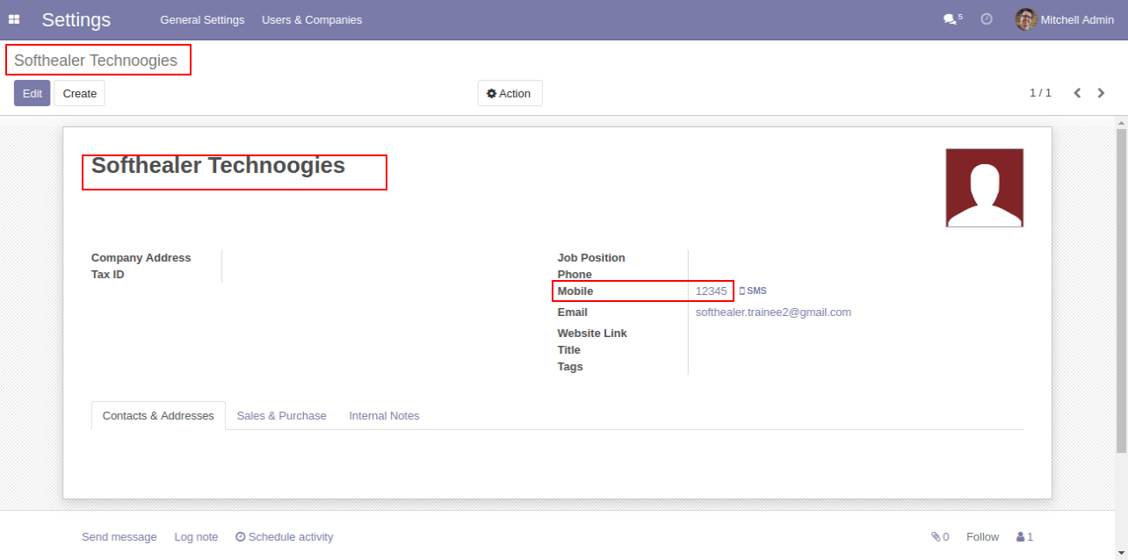Screen dimensions: 1128x560
Task: Open the conversations messages icon
Action: point(952,19)
